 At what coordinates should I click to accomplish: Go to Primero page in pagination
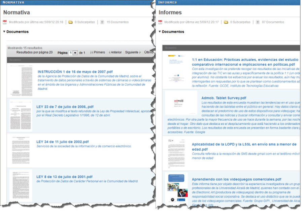(x=98, y=53)
